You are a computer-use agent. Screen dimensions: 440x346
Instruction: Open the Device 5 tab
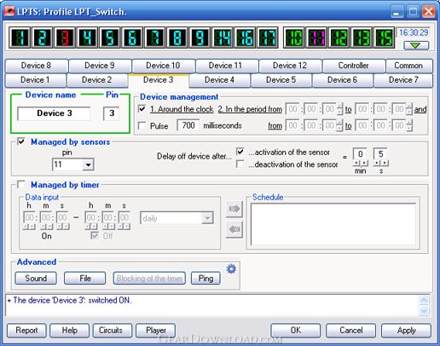click(x=281, y=80)
